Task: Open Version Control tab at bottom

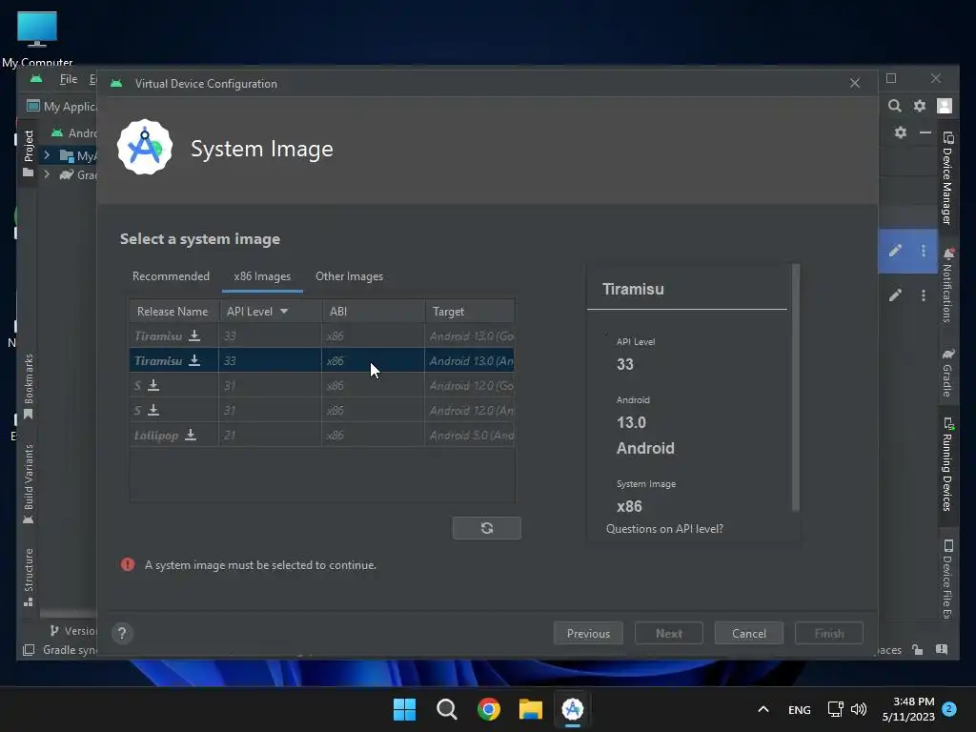Action: 72,631
